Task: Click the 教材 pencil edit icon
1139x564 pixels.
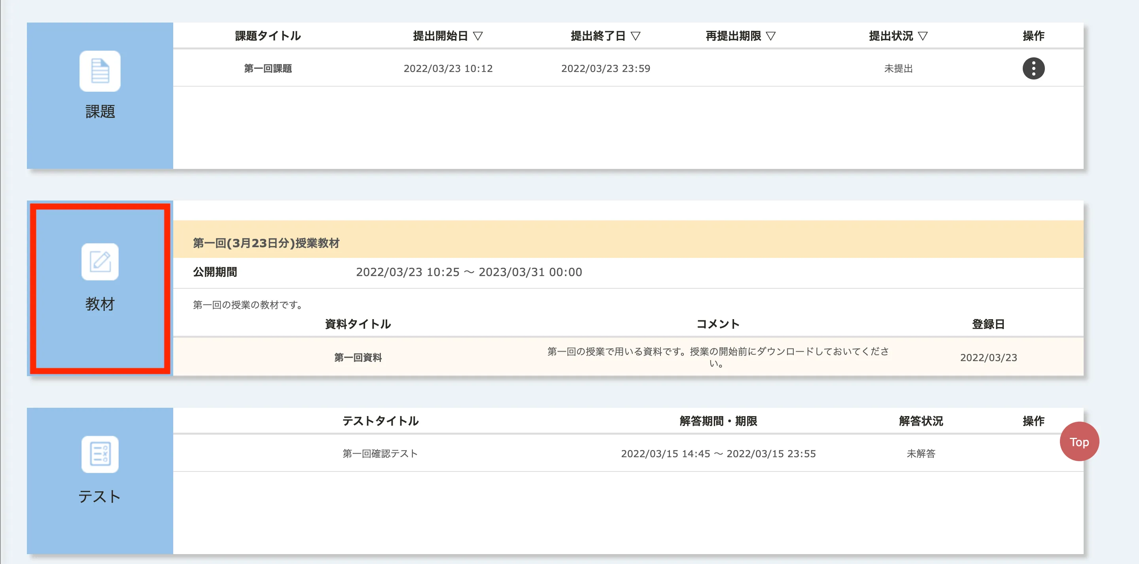Action: [x=100, y=261]
